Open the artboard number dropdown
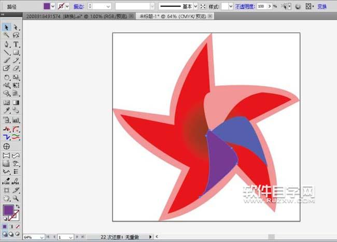 coord(71,237)
